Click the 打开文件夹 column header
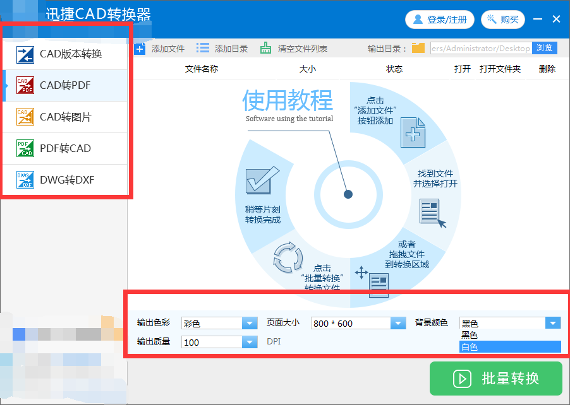The width and height of the screenshot is (570, 405). tap(500, 69)
